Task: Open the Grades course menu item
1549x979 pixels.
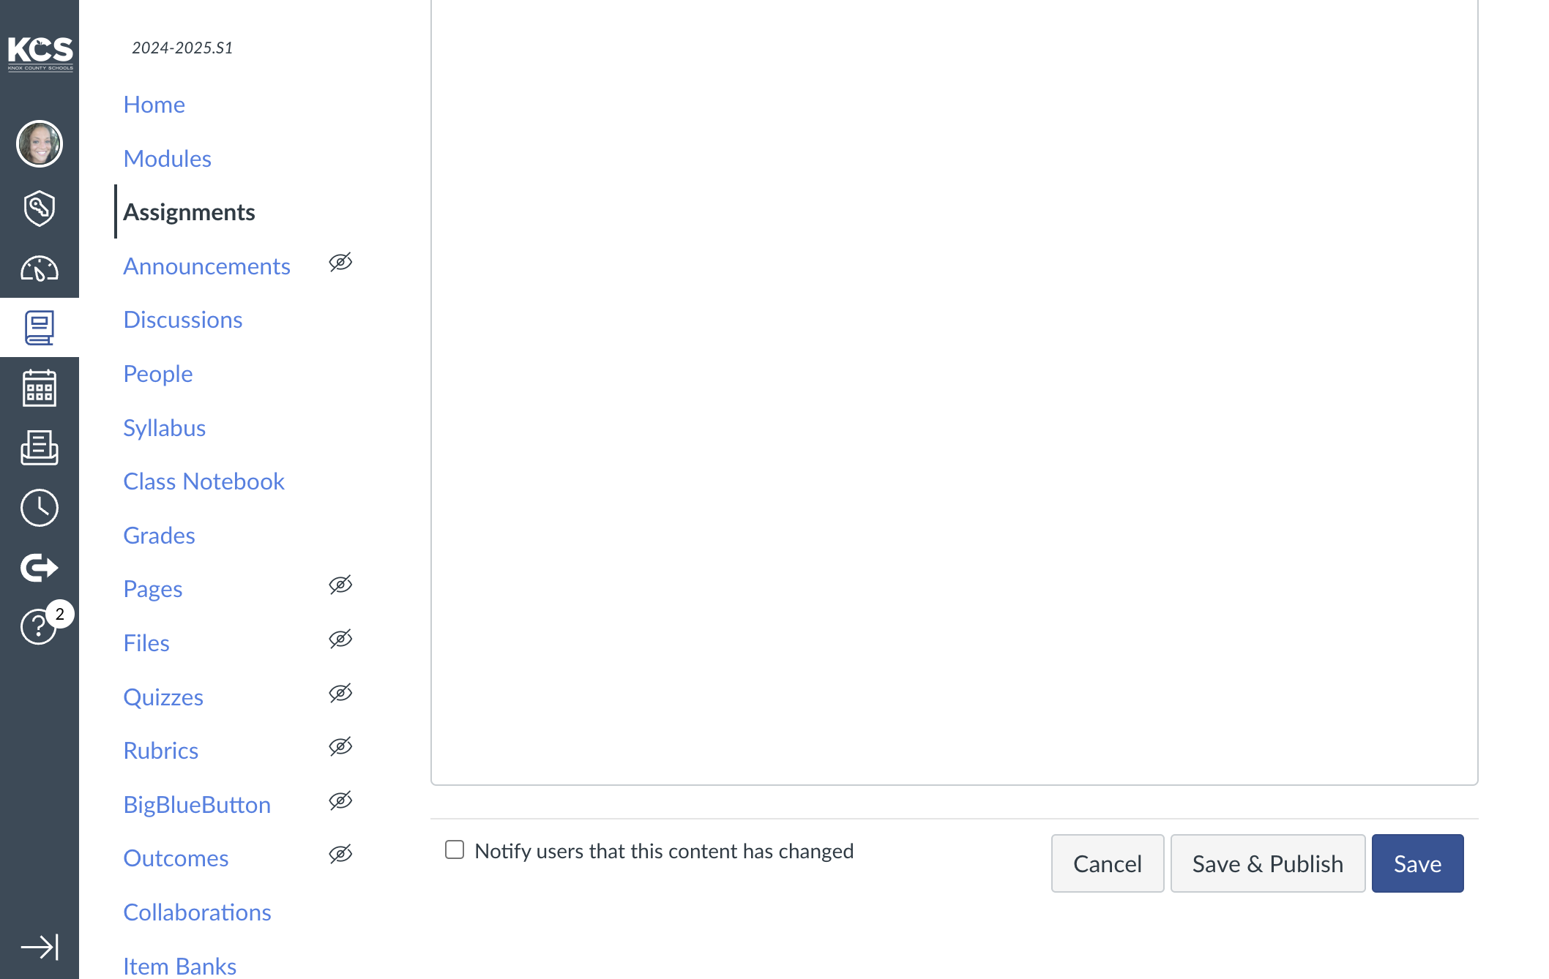Action: point(160,536)
